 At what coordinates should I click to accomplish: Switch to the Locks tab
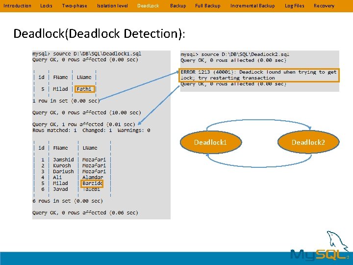click(x=46, y=6)
